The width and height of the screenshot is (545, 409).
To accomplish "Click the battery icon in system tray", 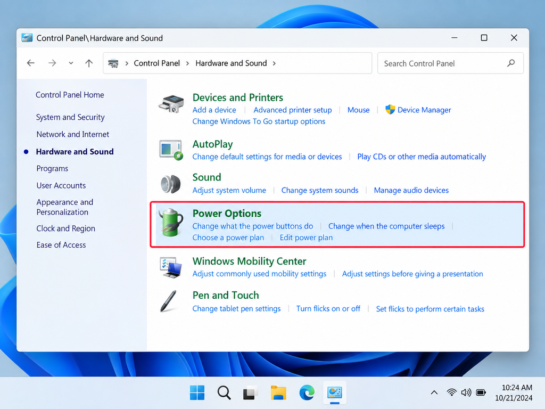I will click(x=481, y=392).
